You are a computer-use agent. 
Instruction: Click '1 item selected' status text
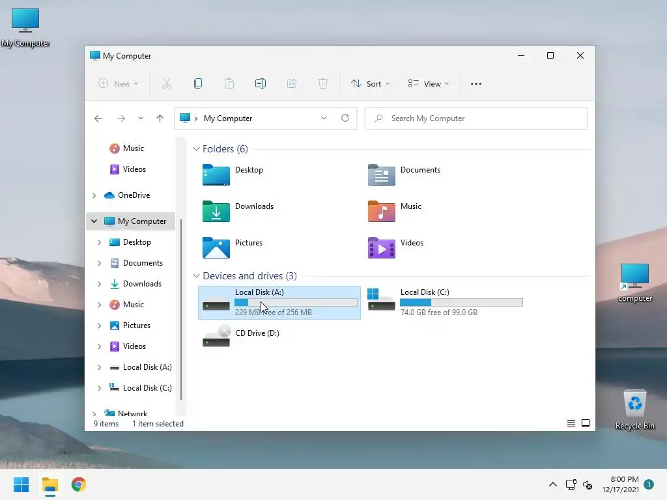158,423
